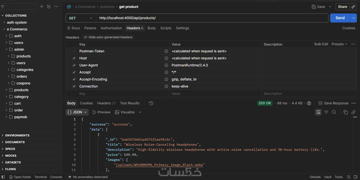Click the info icon next to User-Agent
This screenshot has width=360, height=180.
point(166,65)
